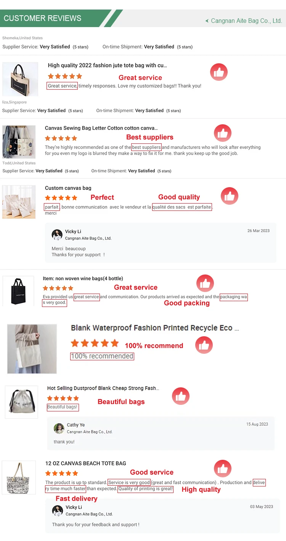Click the arrow beside Cangnan Aite Bag Co., Ltd.
The height and width of the screenshot is (541, 286).
pyautogui.click(x=207, y=21)
